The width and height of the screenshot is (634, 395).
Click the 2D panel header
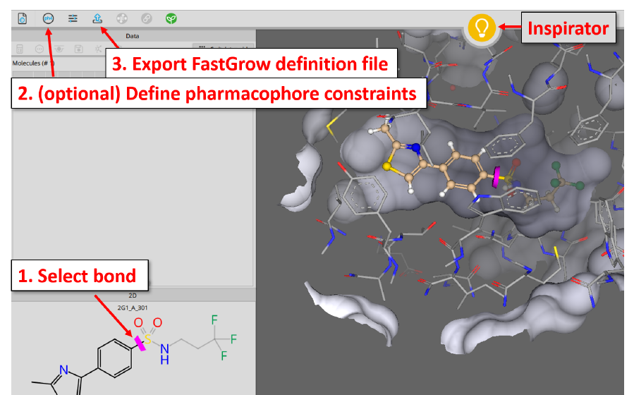pyautogui.click(x=133, y=296)
